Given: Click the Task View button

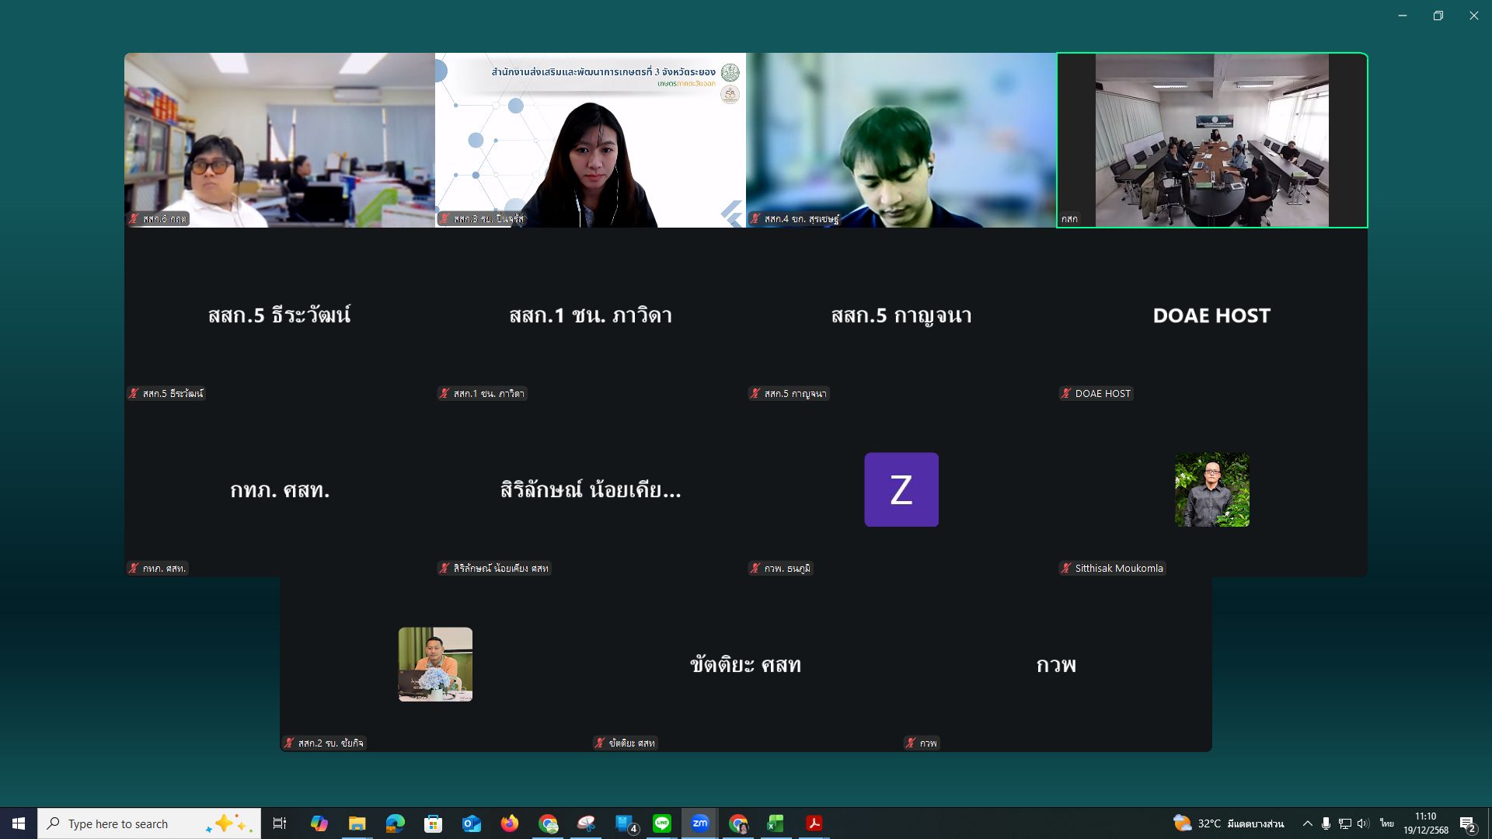Looking at the screenshot, I should tap(280, 823).
